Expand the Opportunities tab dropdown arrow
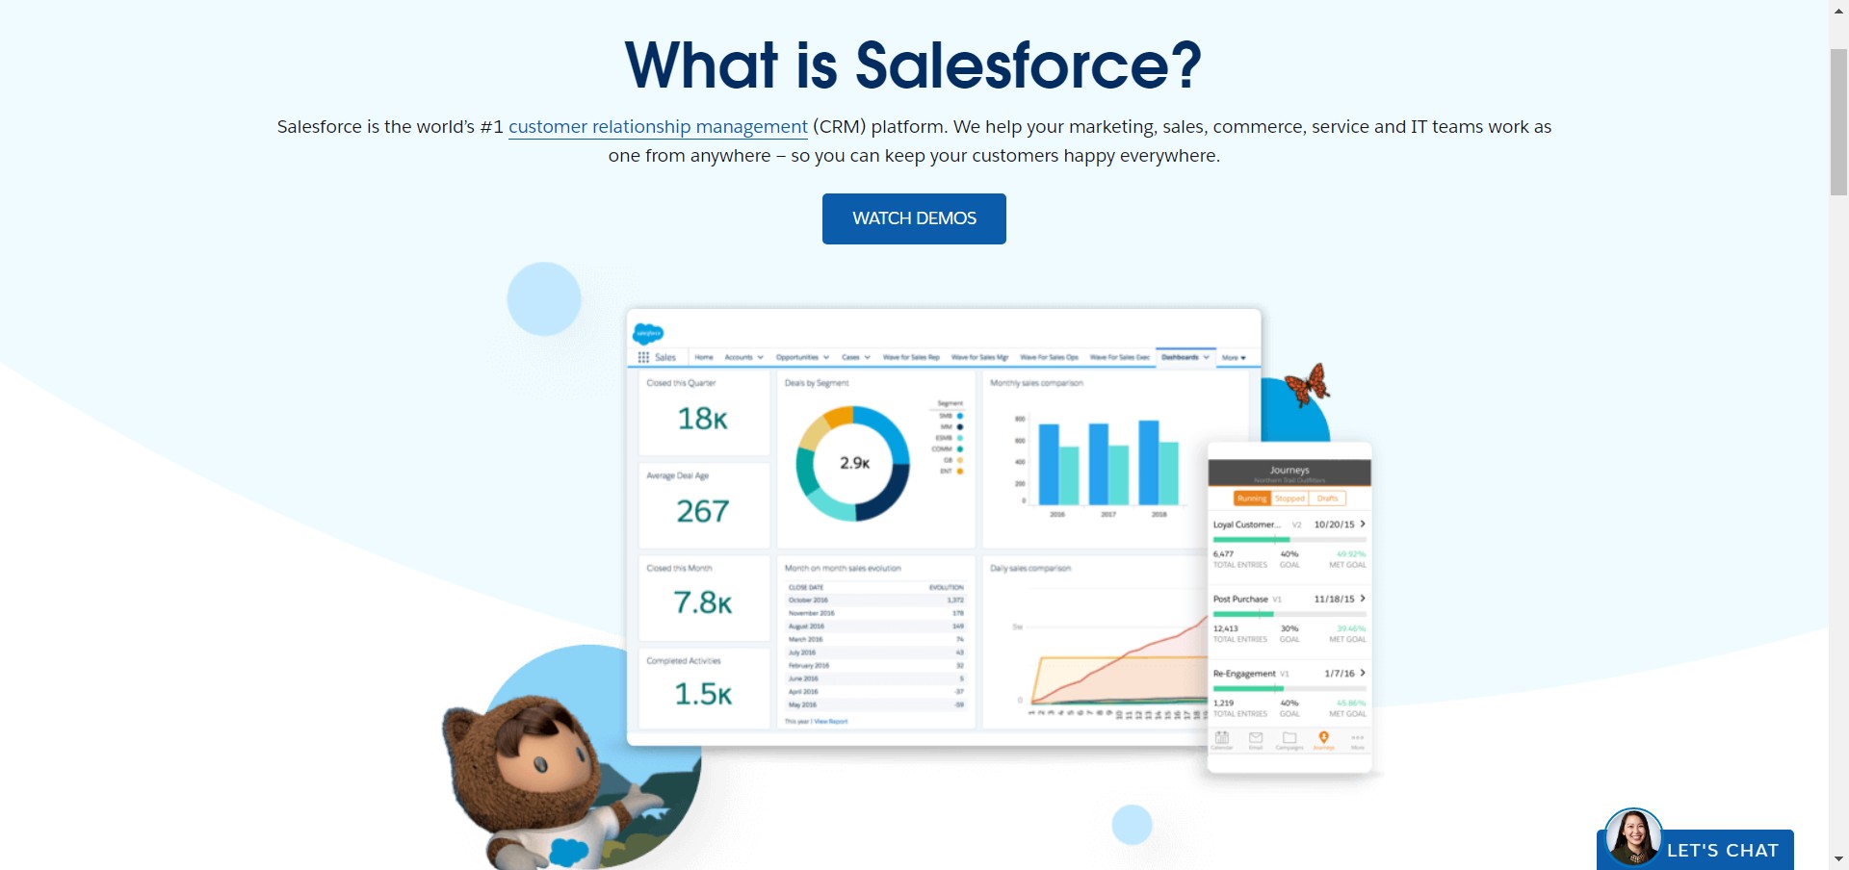 click(826, 357)
